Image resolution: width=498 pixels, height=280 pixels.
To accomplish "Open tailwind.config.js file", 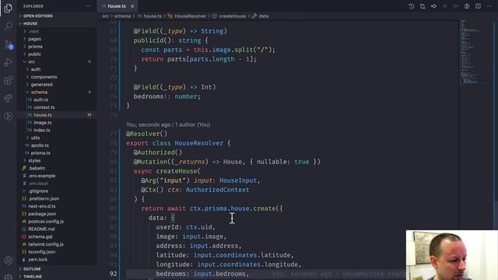I will 57,244.
